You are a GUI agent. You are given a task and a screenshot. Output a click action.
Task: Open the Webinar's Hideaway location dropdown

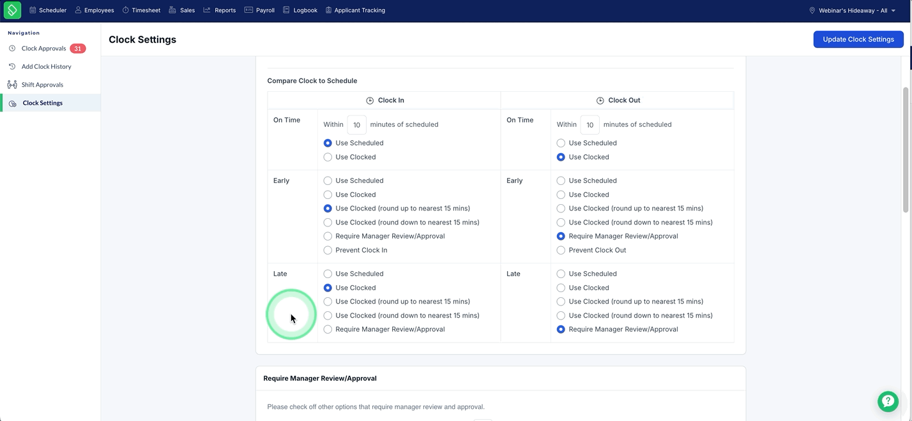tap(852, 10)
